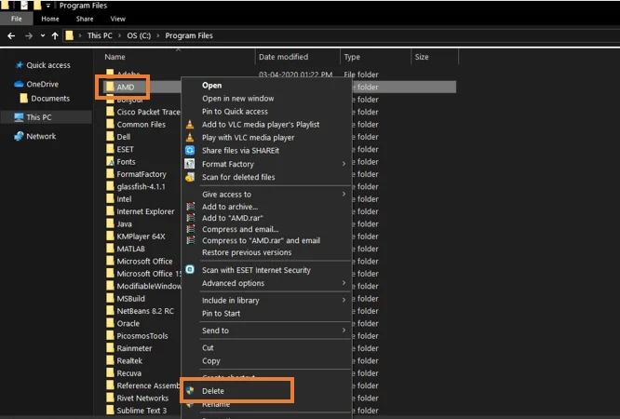620x419 pixels.
Task: Select the Fonts folder icon
Action: [110, 161]
